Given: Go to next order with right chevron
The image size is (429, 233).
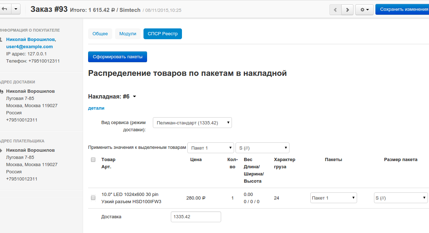Looking at the screenshot, I should point(347,10).
